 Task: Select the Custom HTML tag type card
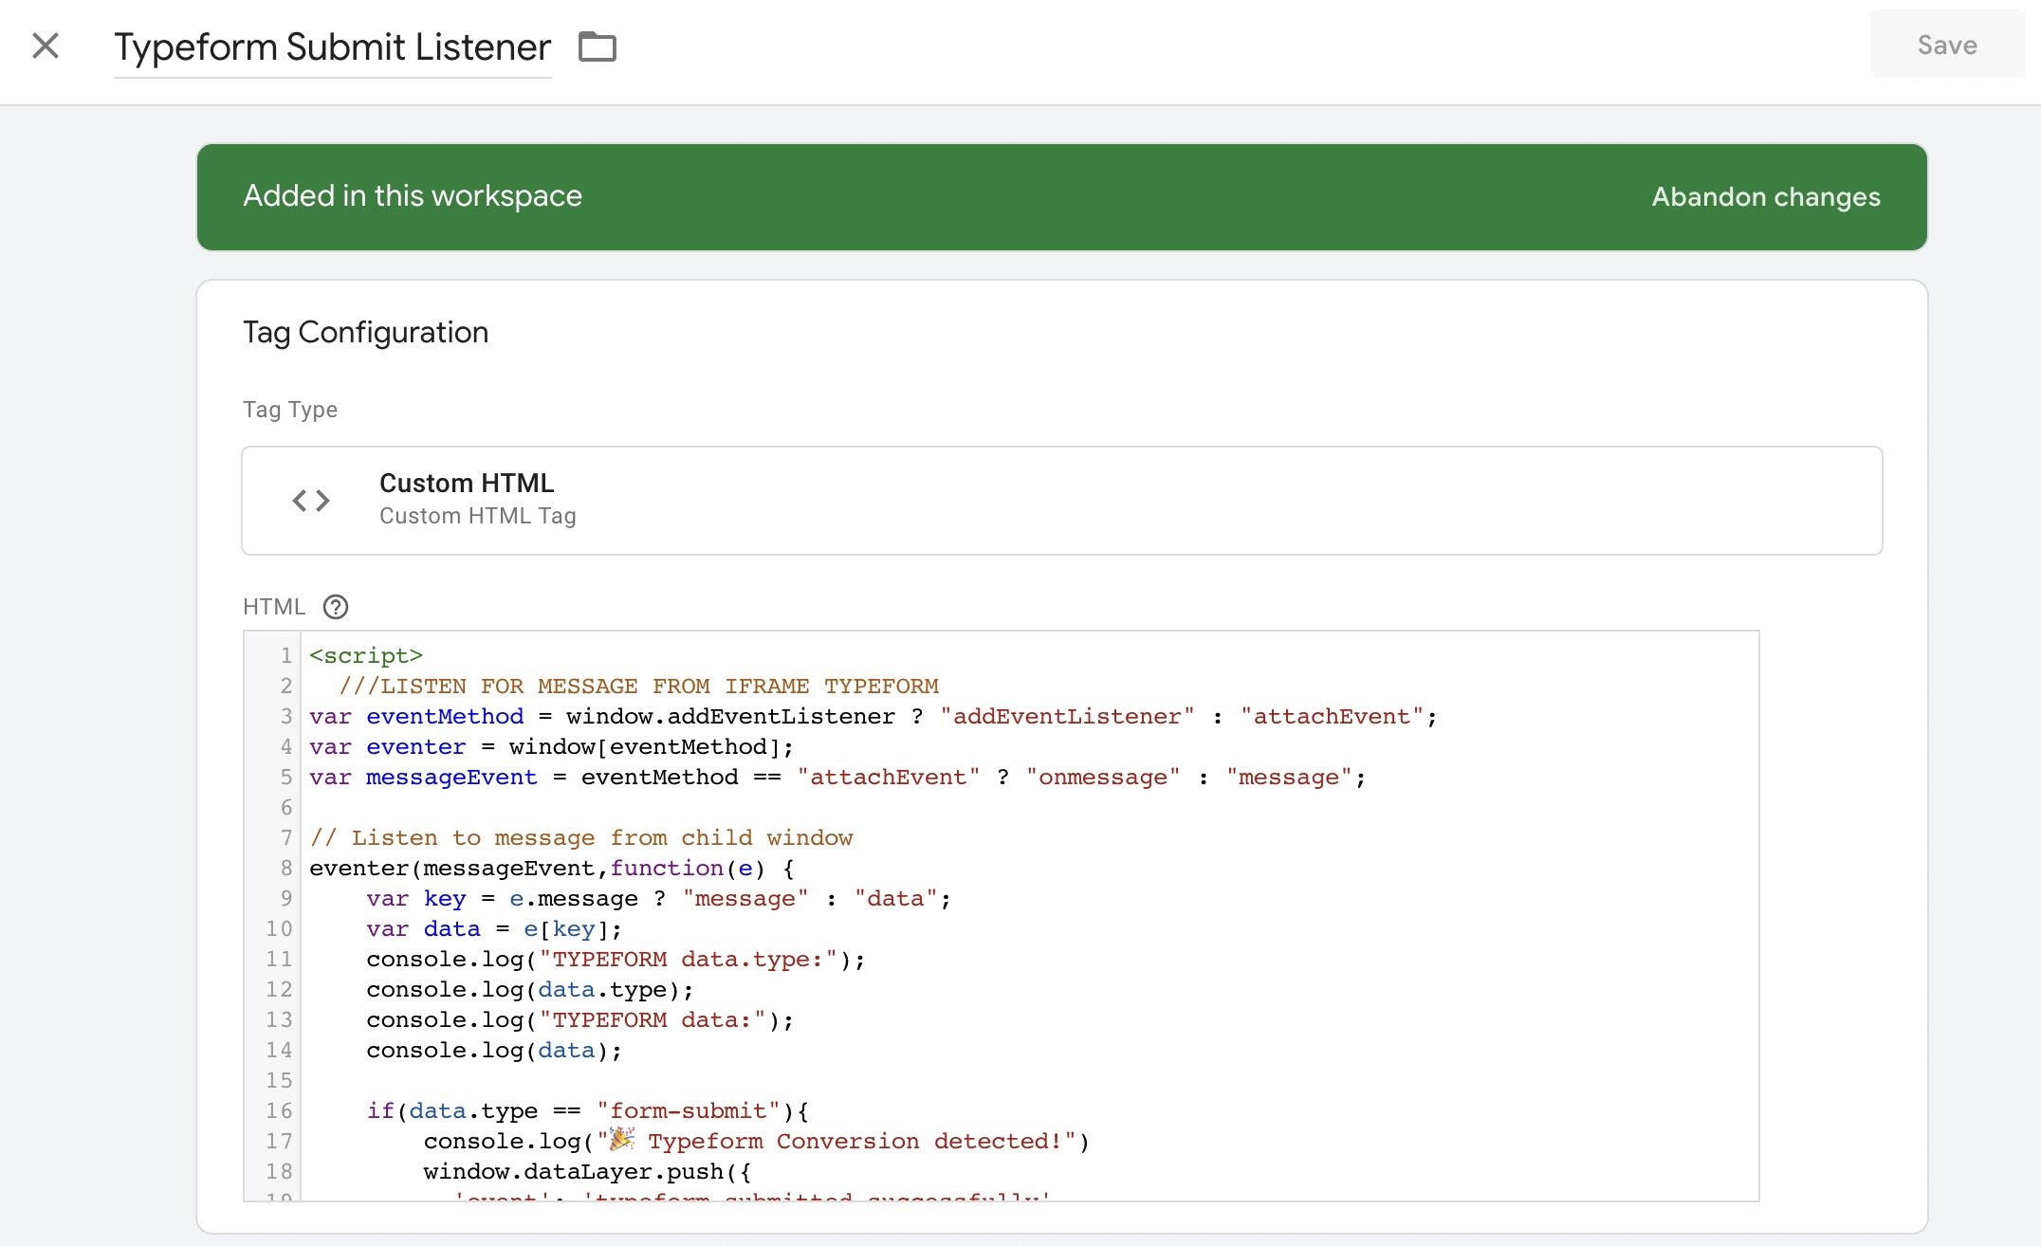(1062, 501)
